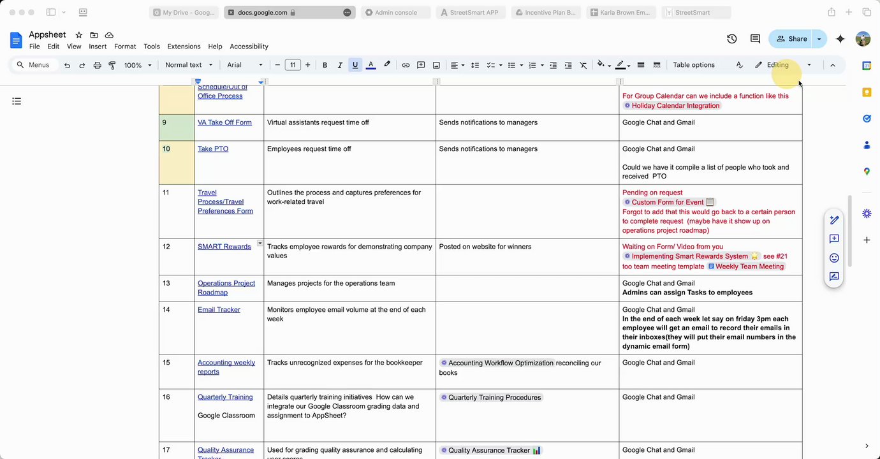Open the Gemini sparkle assistant
This screenshot has height=459, width=880.
click(840, 39)
